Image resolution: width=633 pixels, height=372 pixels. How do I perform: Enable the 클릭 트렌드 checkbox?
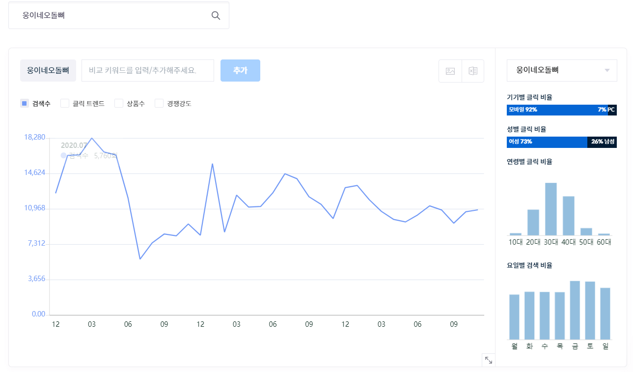pyautogui.click(x=64, y=103)
